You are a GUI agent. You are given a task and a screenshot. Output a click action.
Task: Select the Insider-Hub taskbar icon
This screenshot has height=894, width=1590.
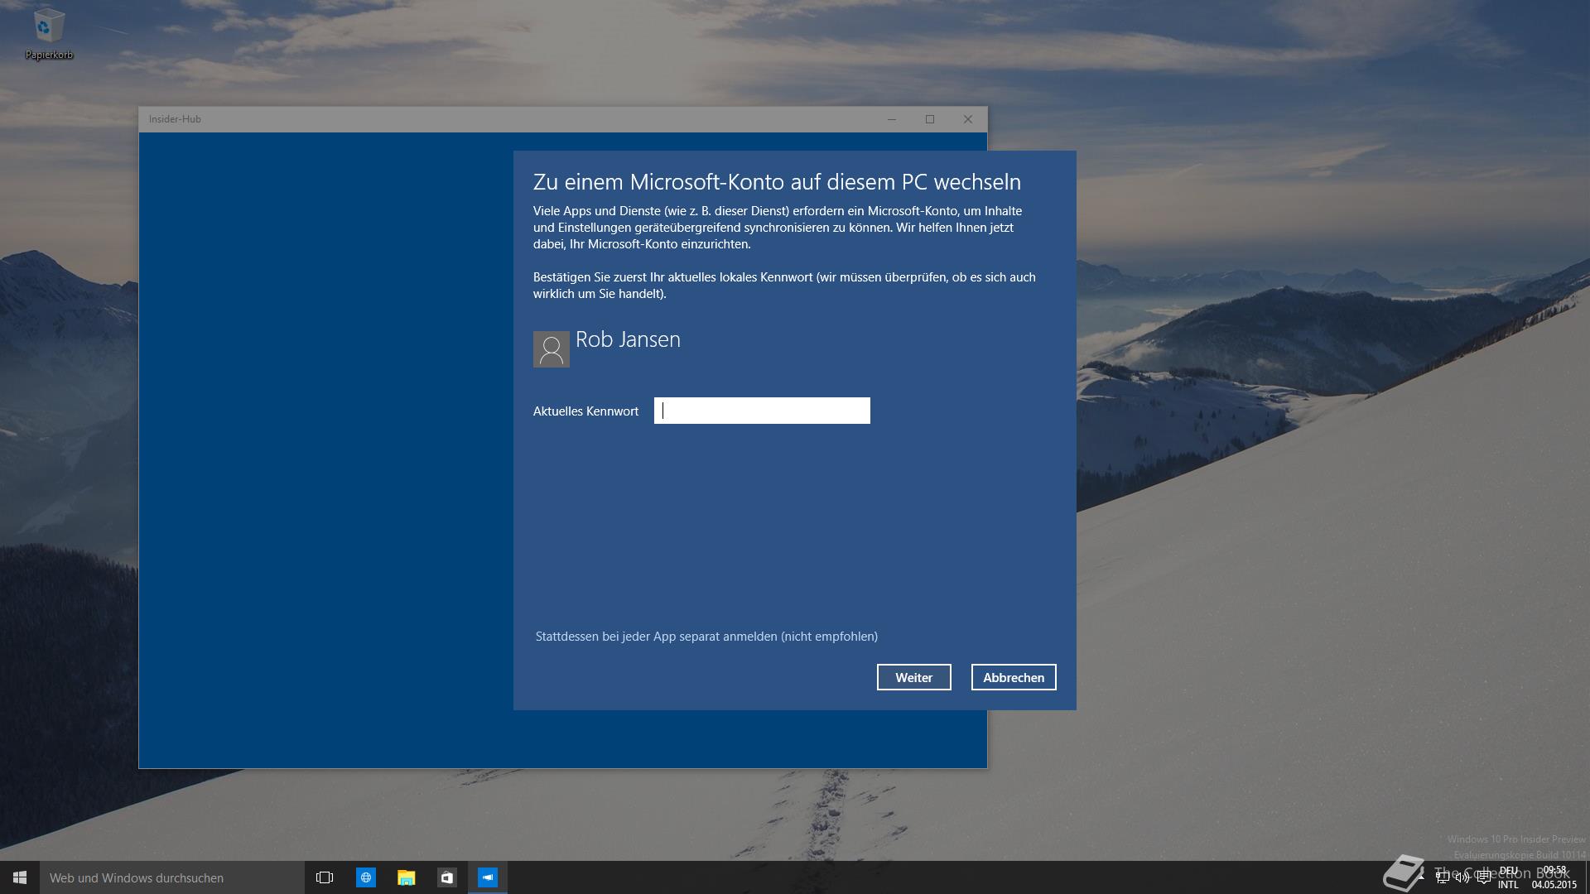click(x=487, y=877)
